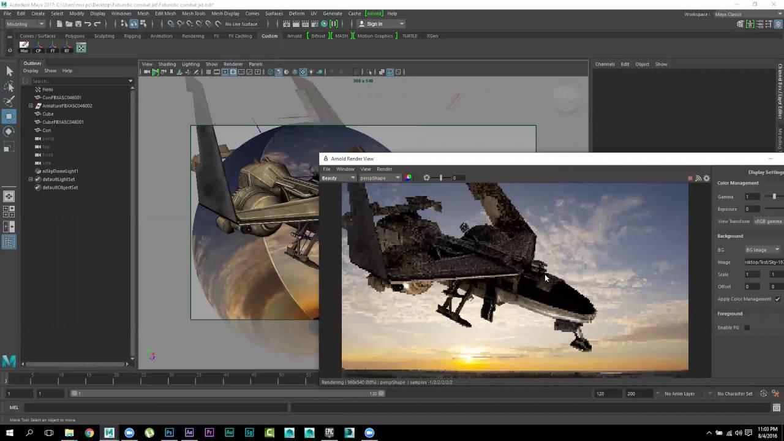Click the green checker shelf icon
Viewport: 784px width, 441px height.
point(81,47)
